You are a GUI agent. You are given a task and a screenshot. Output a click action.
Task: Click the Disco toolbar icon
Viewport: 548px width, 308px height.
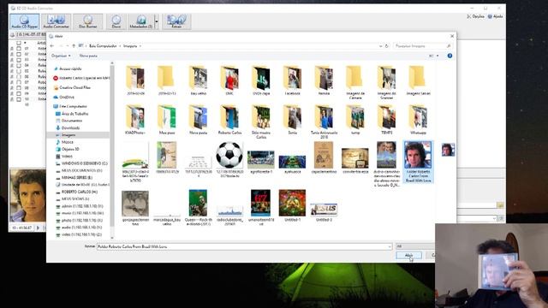116,21
